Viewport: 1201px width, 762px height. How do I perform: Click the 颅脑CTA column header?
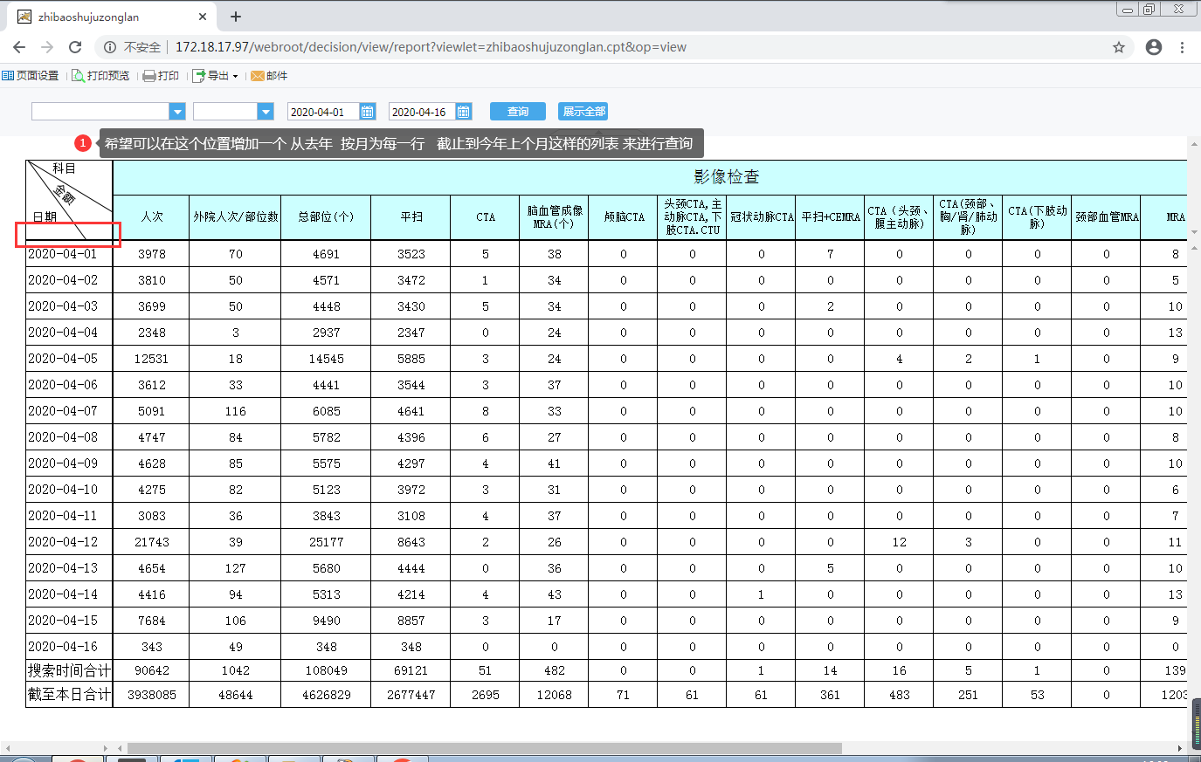[x=623, y=217]
